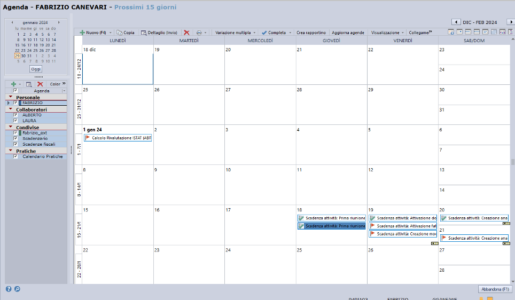Viewport: 515px width, 300px height.
Task: Click the red X remove agenda icon
Action: click(x=40, y=84)
